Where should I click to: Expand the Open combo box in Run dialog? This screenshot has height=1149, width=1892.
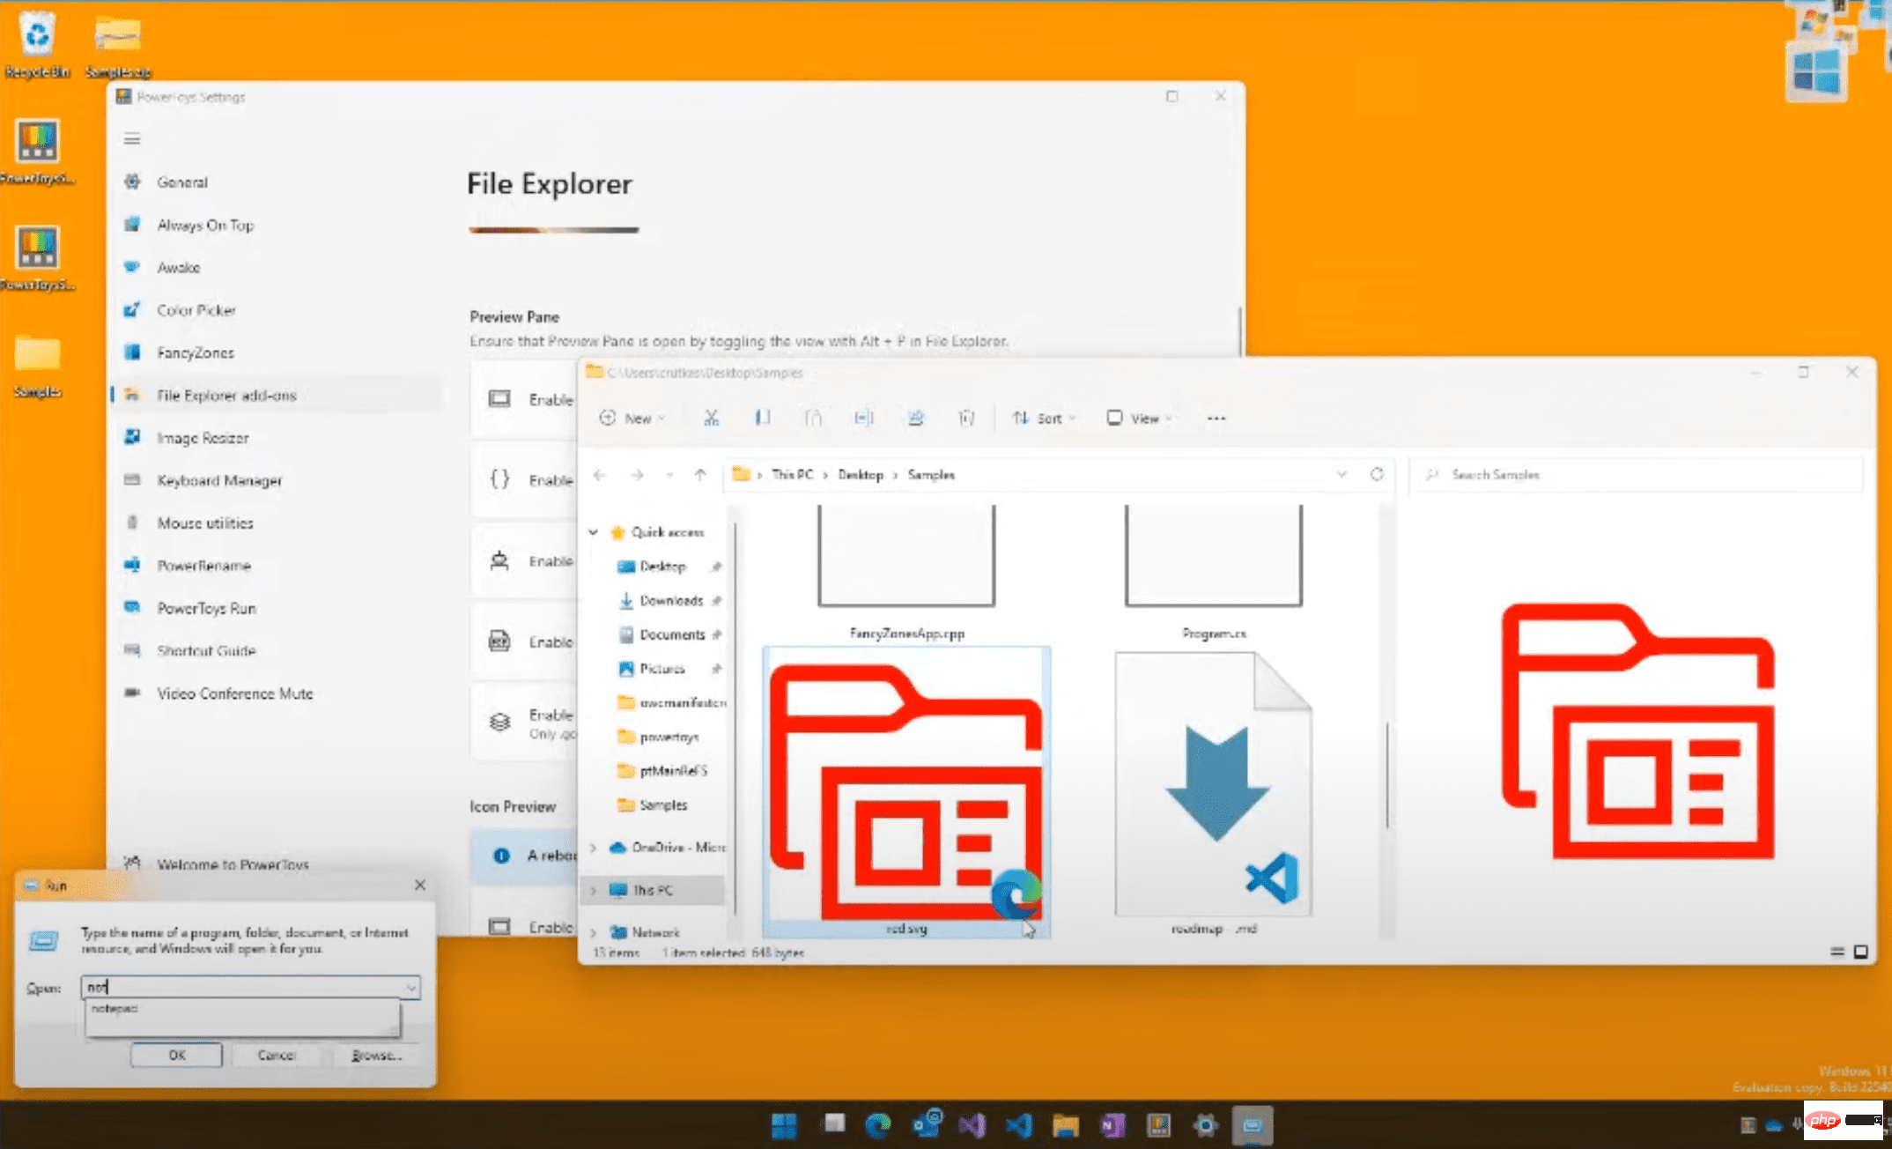[411, 987]
